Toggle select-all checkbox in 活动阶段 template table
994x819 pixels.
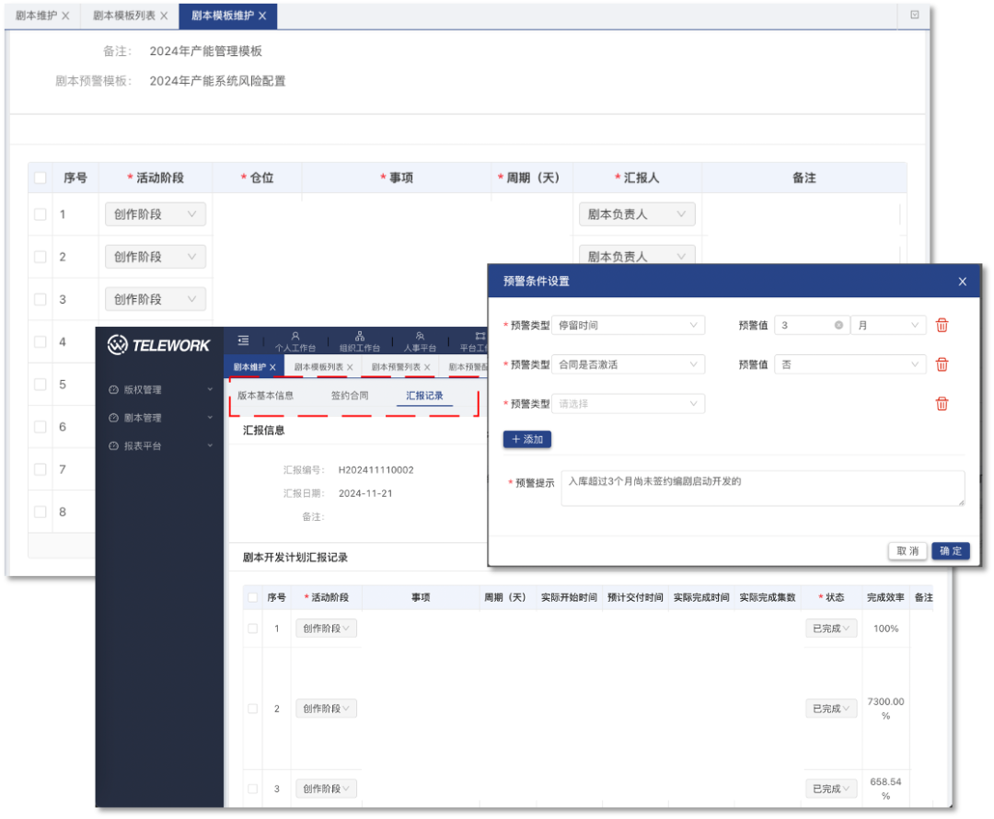click(x=40, y=179)
